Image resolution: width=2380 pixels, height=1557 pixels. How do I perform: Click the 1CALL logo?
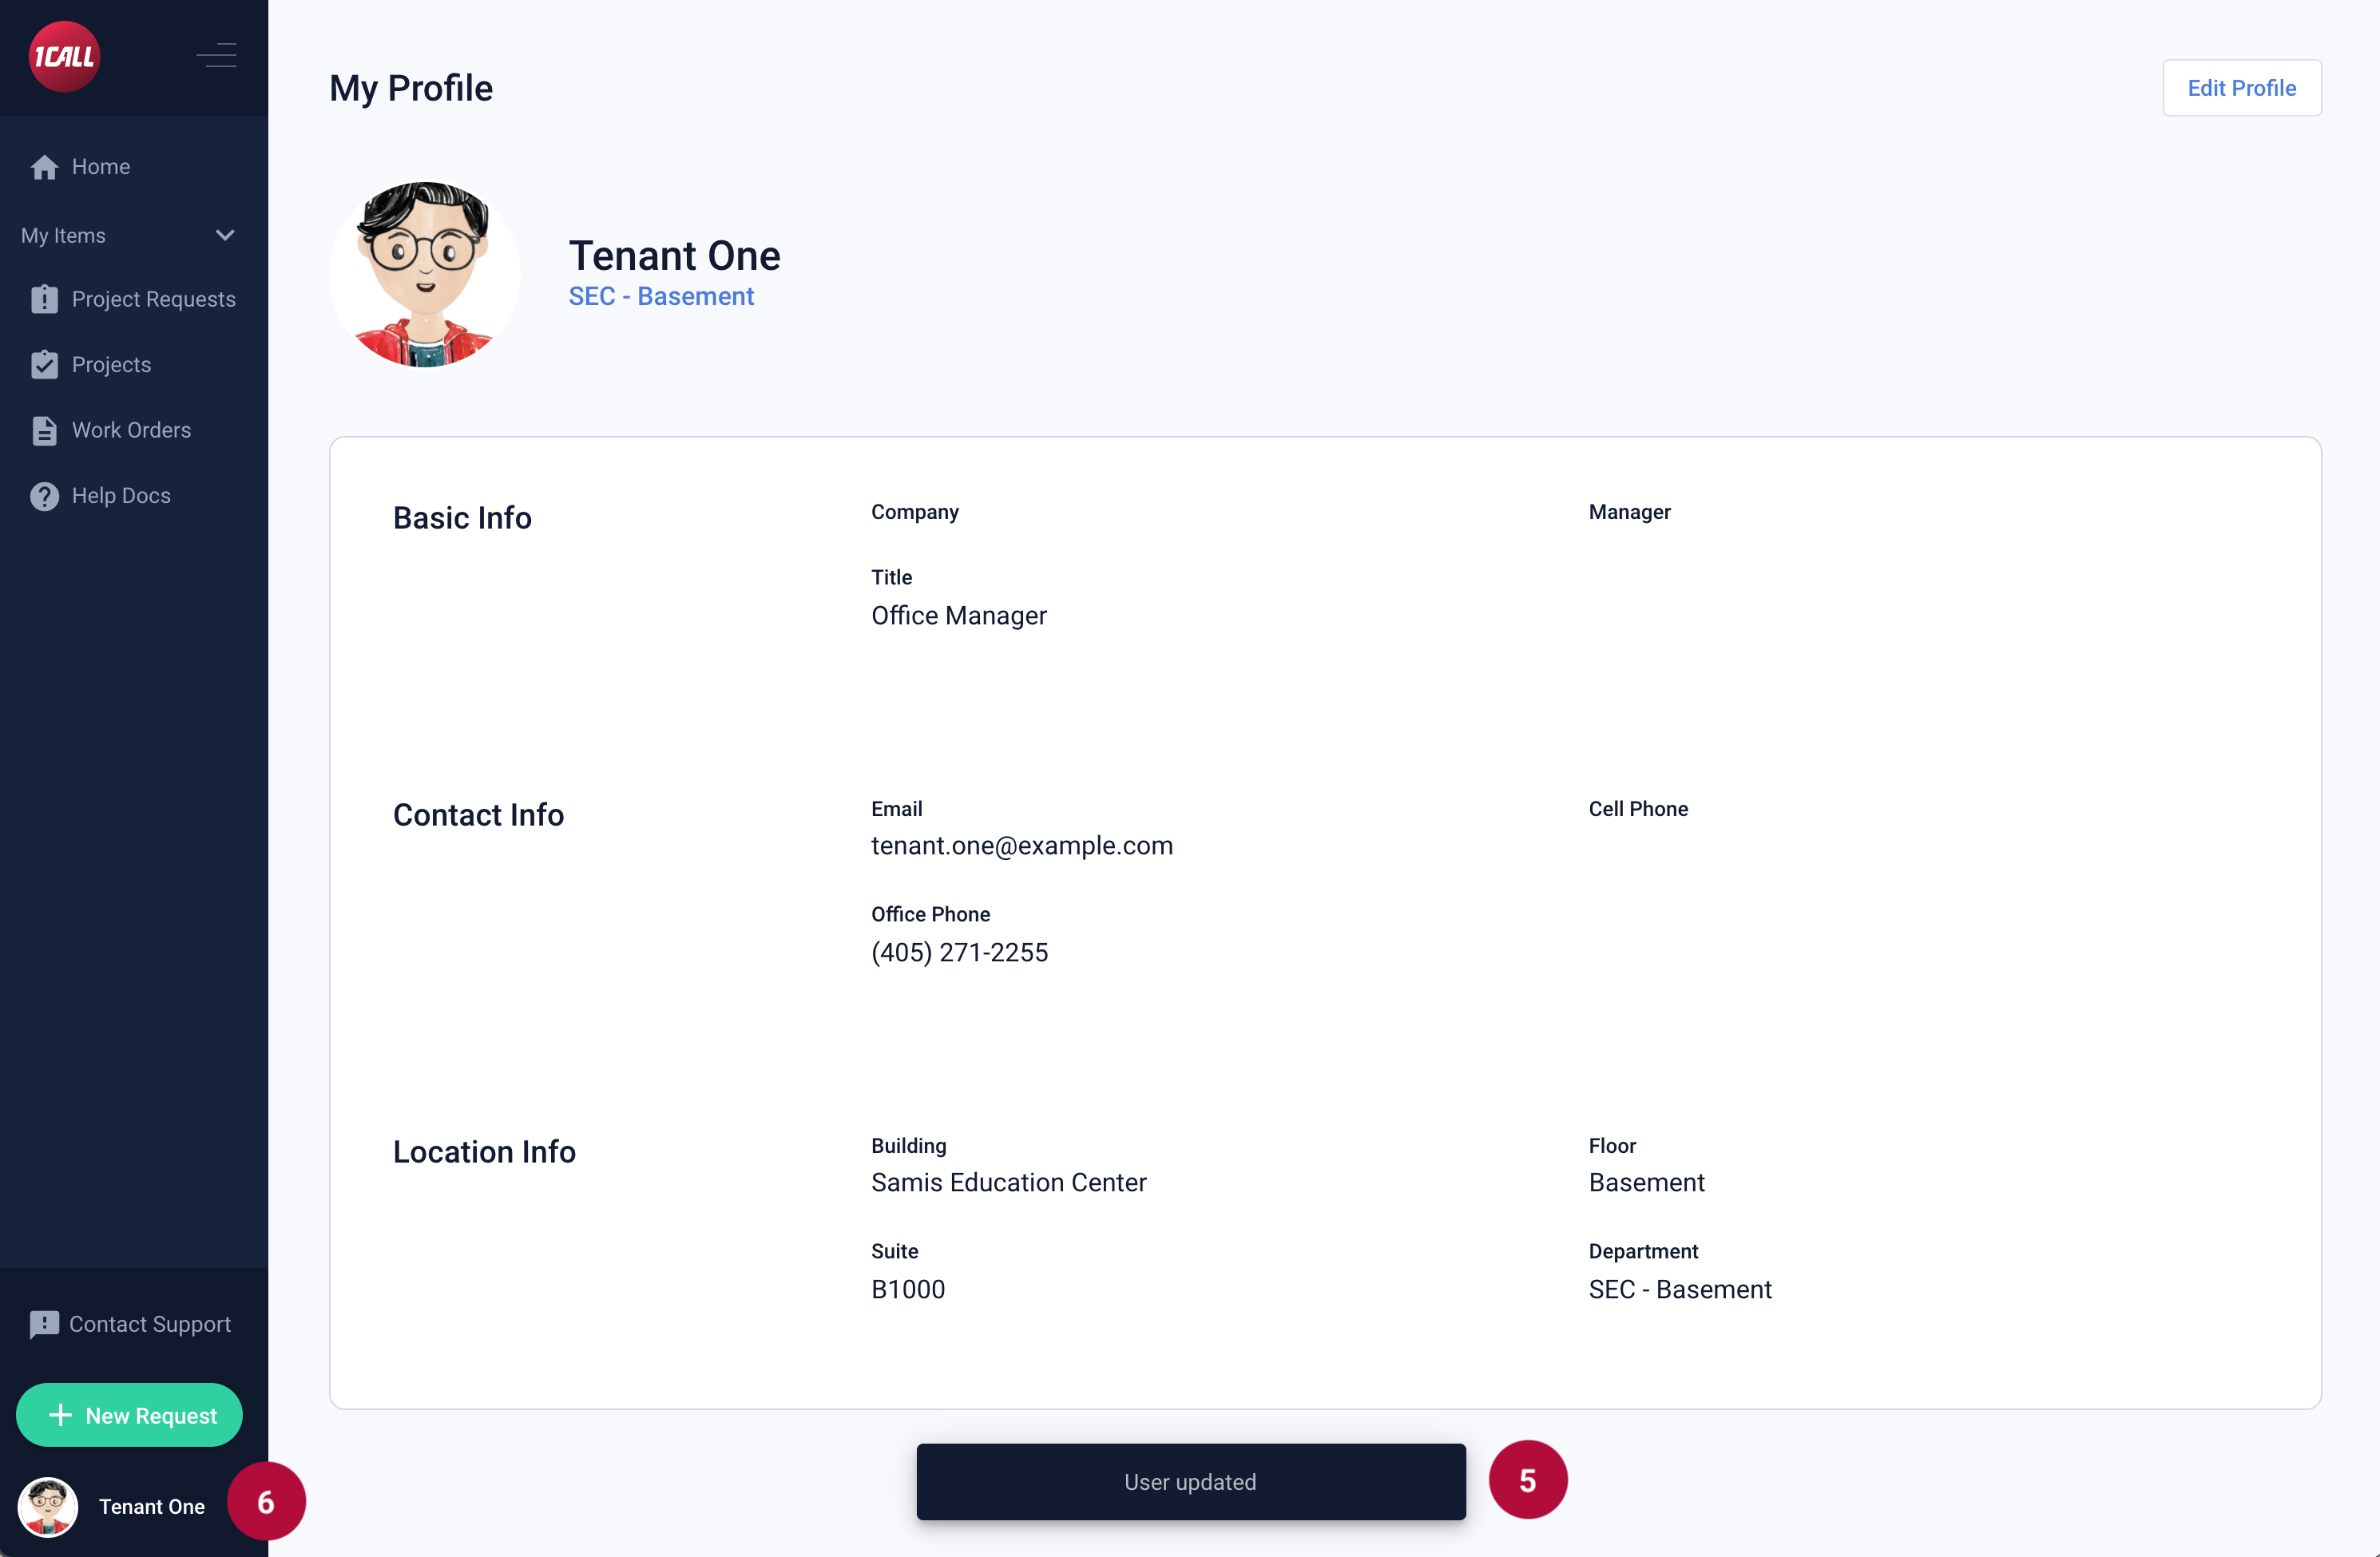point(64,57)
